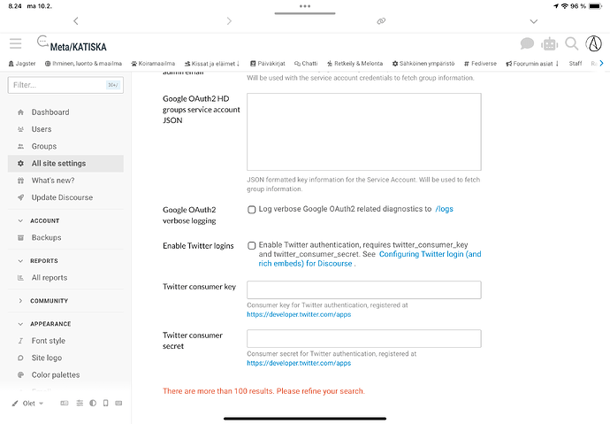
Task: Open Configuring Twitter login for Discourse link
Action: 370,259
